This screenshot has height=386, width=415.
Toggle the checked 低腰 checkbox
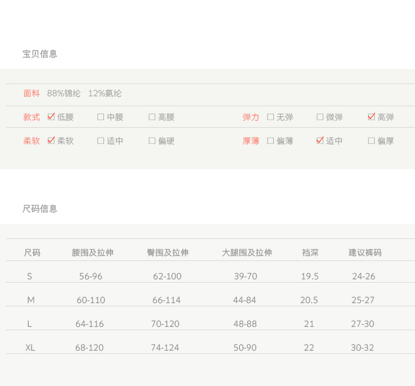click(x=51, y=117)
